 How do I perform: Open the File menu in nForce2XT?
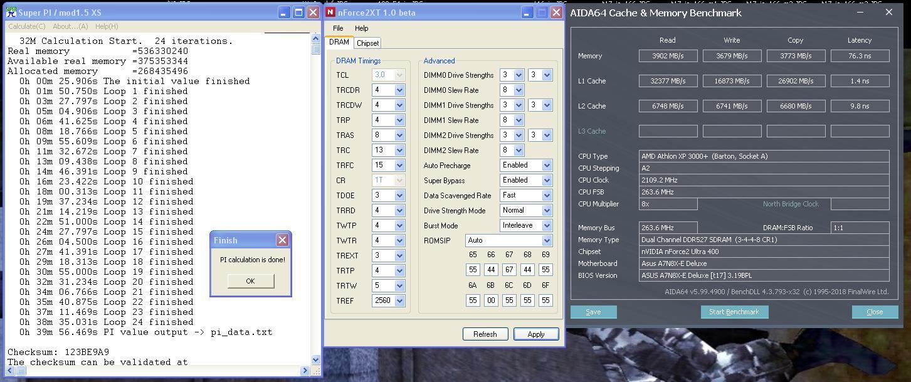(338, 28)
